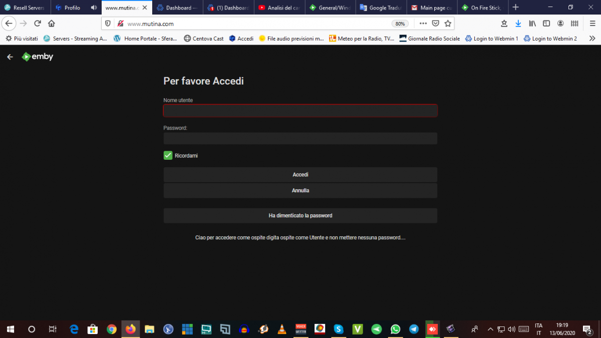The image size is (601, 338).
Task: Open the Firefox downloads panel
Action: tap(518, 24)
